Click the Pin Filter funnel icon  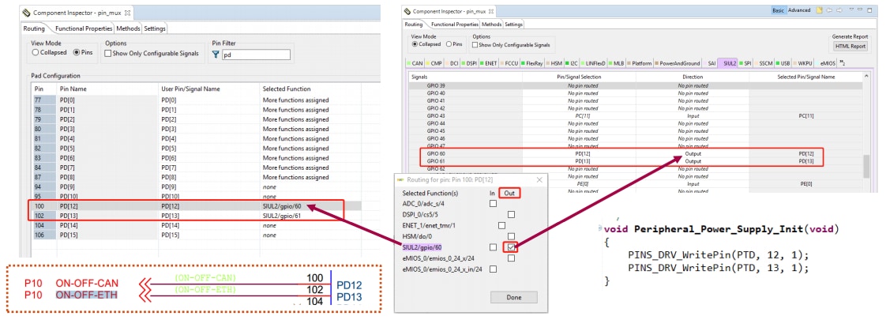point(216,55)
